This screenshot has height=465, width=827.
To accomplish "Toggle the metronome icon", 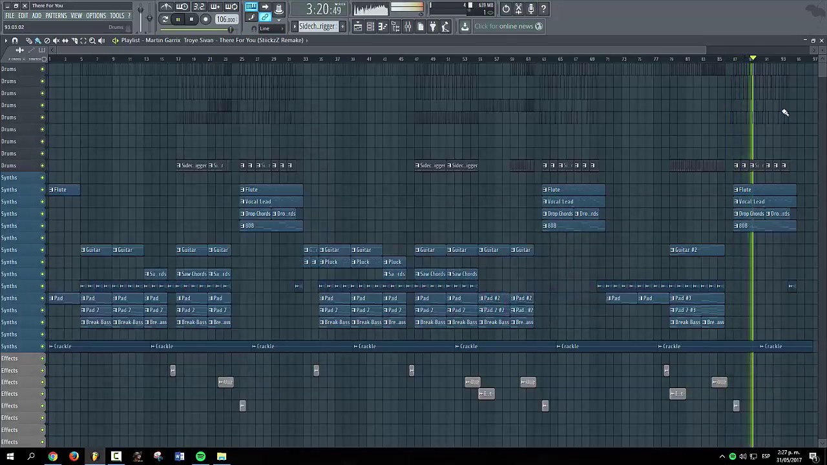I will click(x=166, y=7).
